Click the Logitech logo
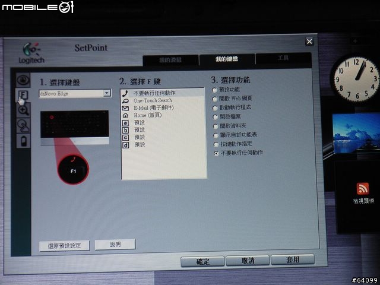The height and width of the screenshot is (285, 380). pos(31,53)
